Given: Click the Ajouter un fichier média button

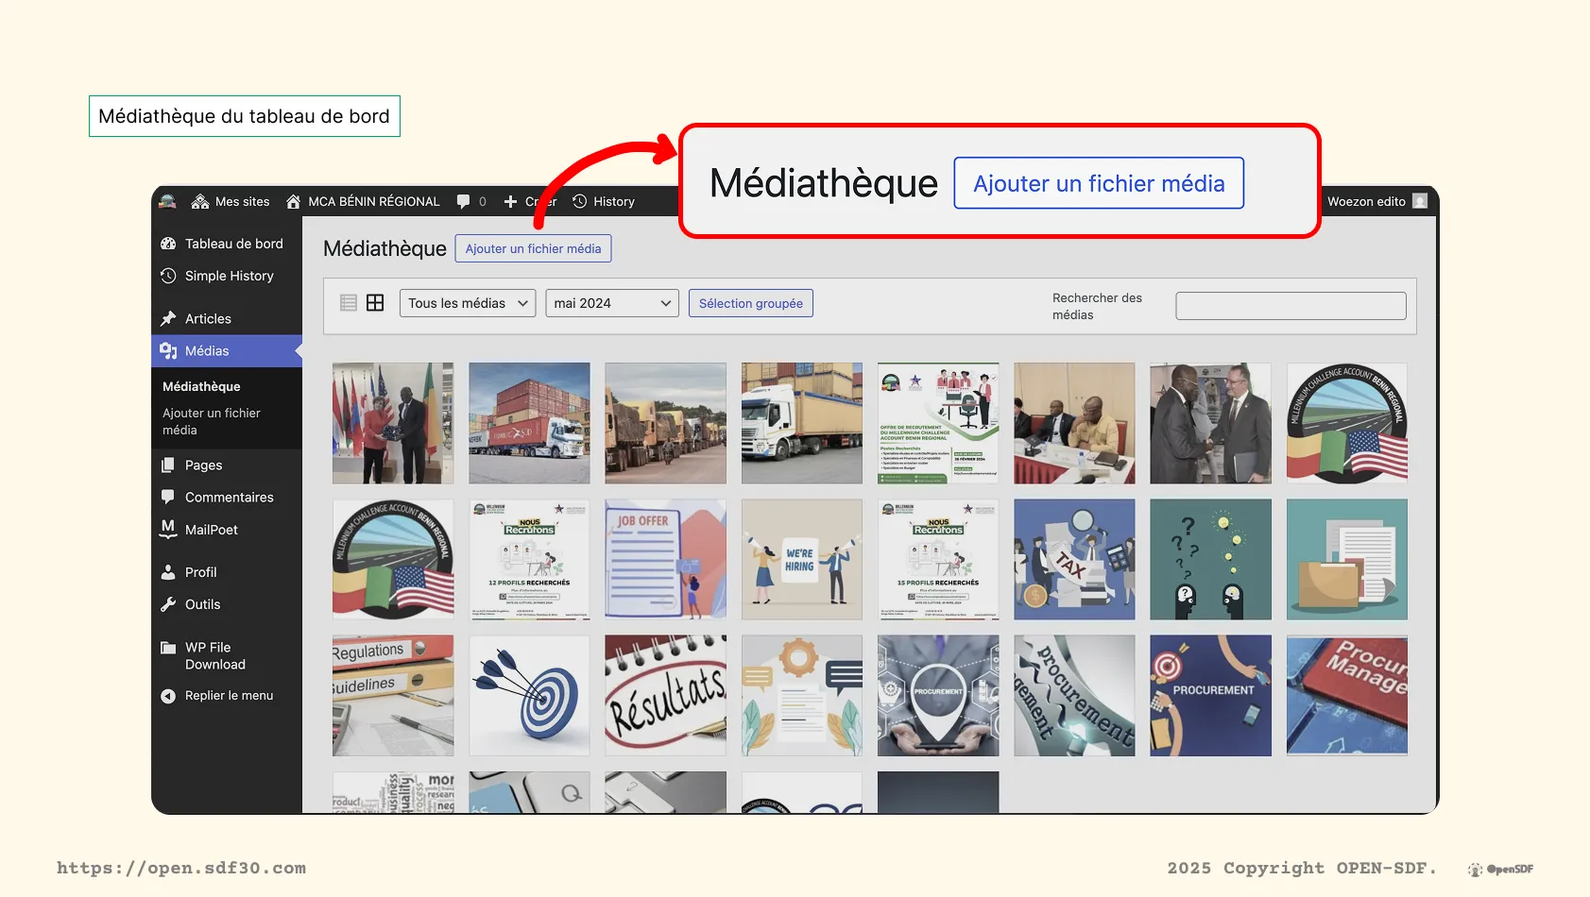Looking at the screenshot, I should coord(533,248).
